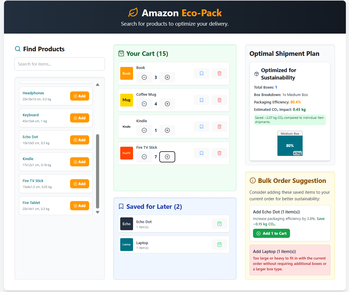Add Fire TV Stick from product list

pos(79,184)
